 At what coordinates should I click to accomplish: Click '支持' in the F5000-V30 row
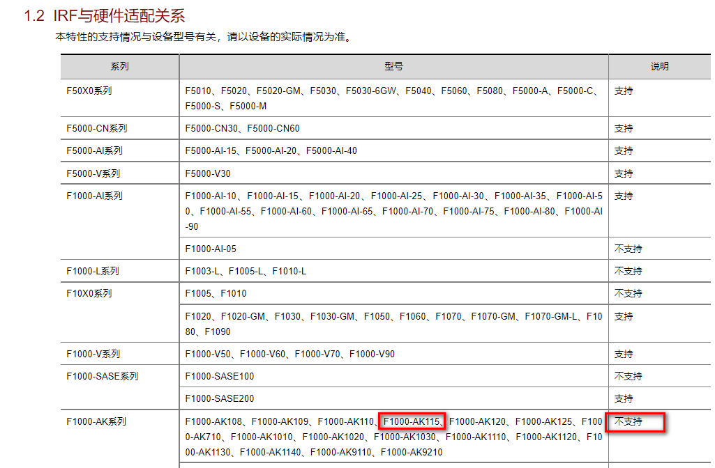[x=624, y=173]
